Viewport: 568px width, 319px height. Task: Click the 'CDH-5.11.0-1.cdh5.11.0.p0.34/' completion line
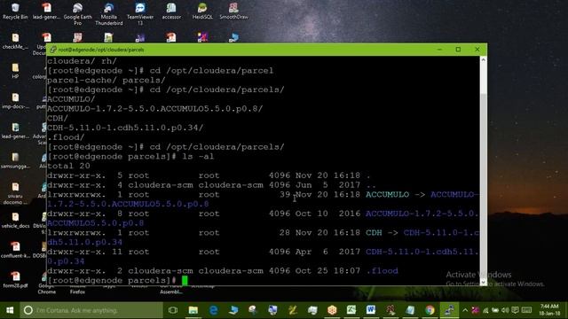click(x=125, y=128)
